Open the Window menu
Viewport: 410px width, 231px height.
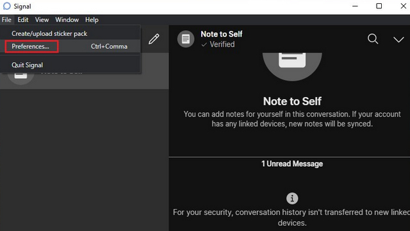click(x=67, y=20)
